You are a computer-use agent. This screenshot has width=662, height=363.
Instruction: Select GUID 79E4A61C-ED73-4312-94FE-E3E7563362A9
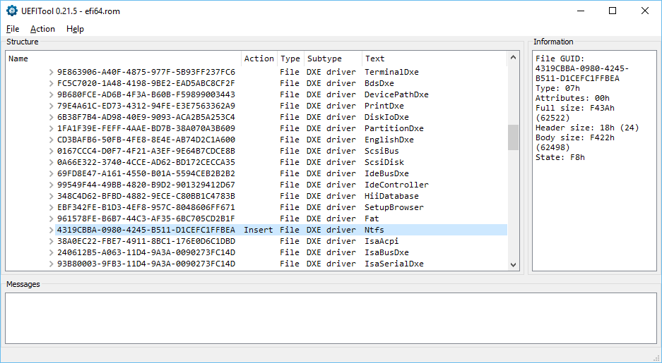coord(146,106)
